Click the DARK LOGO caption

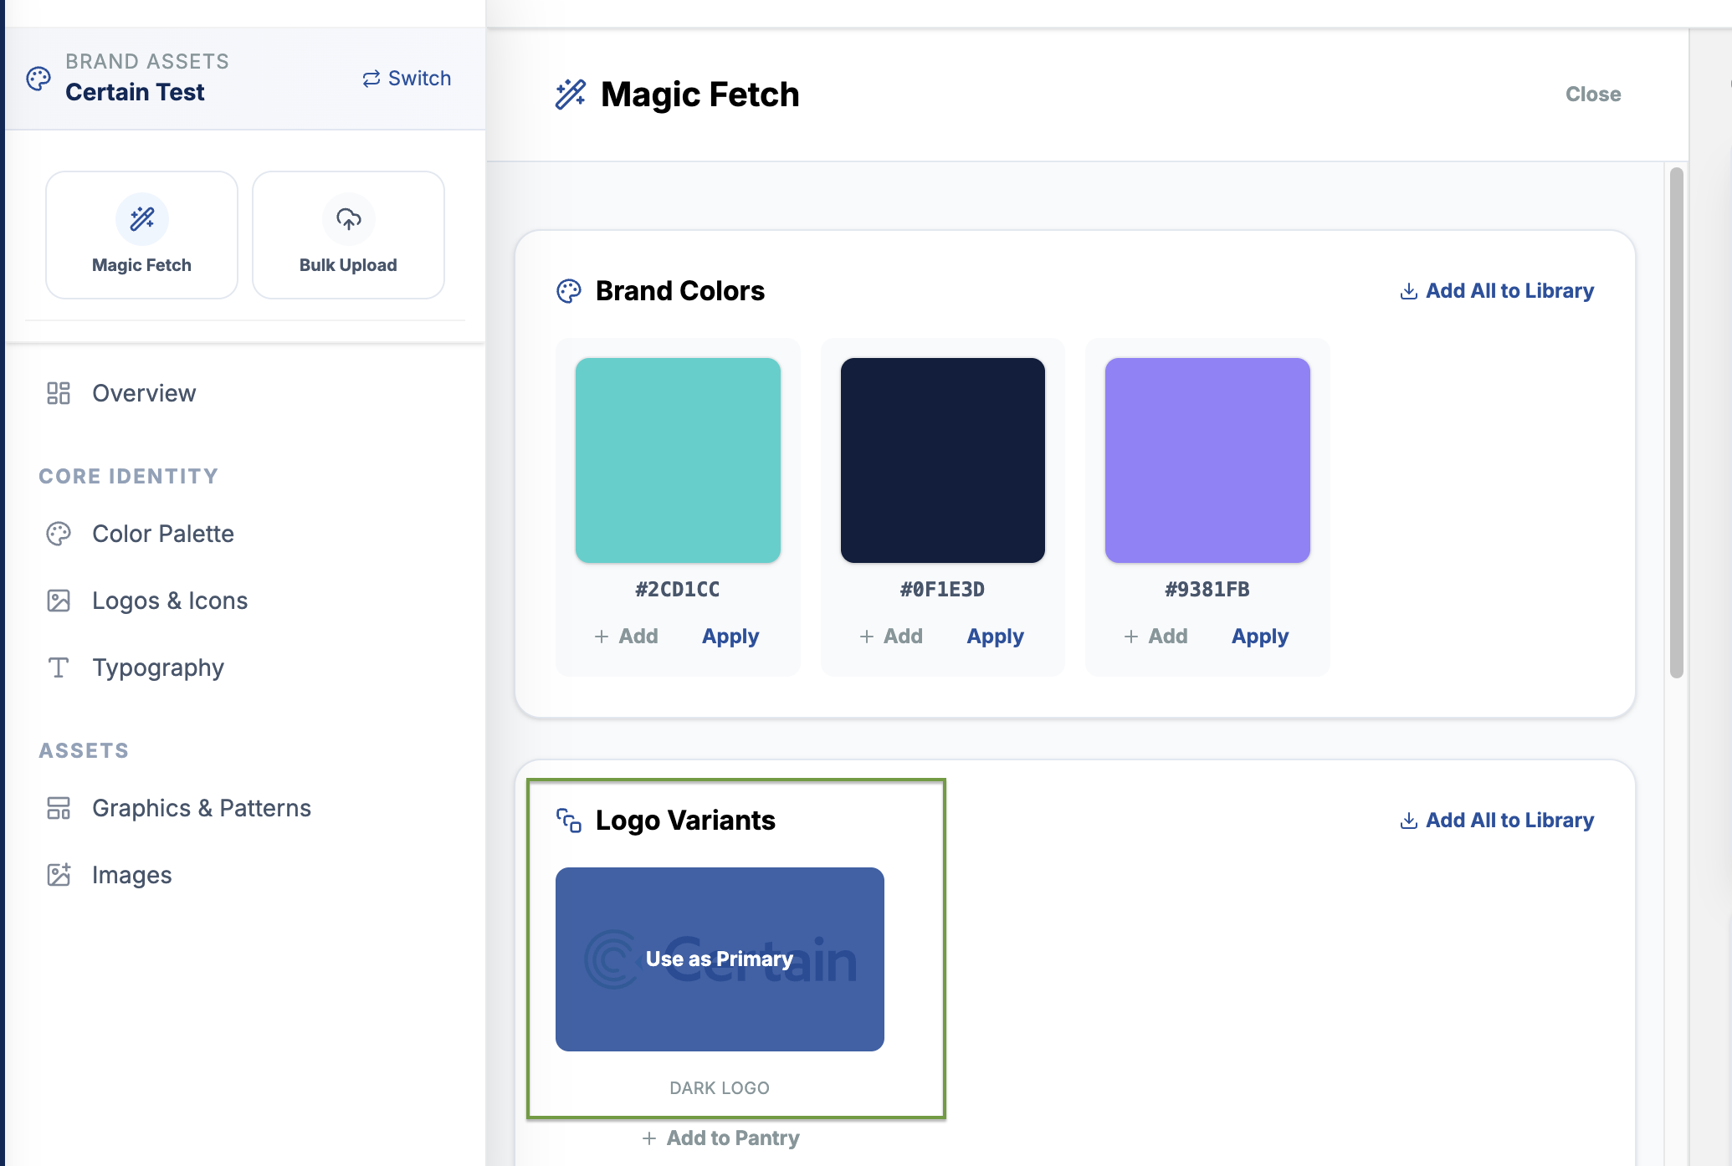[720, 1088]
